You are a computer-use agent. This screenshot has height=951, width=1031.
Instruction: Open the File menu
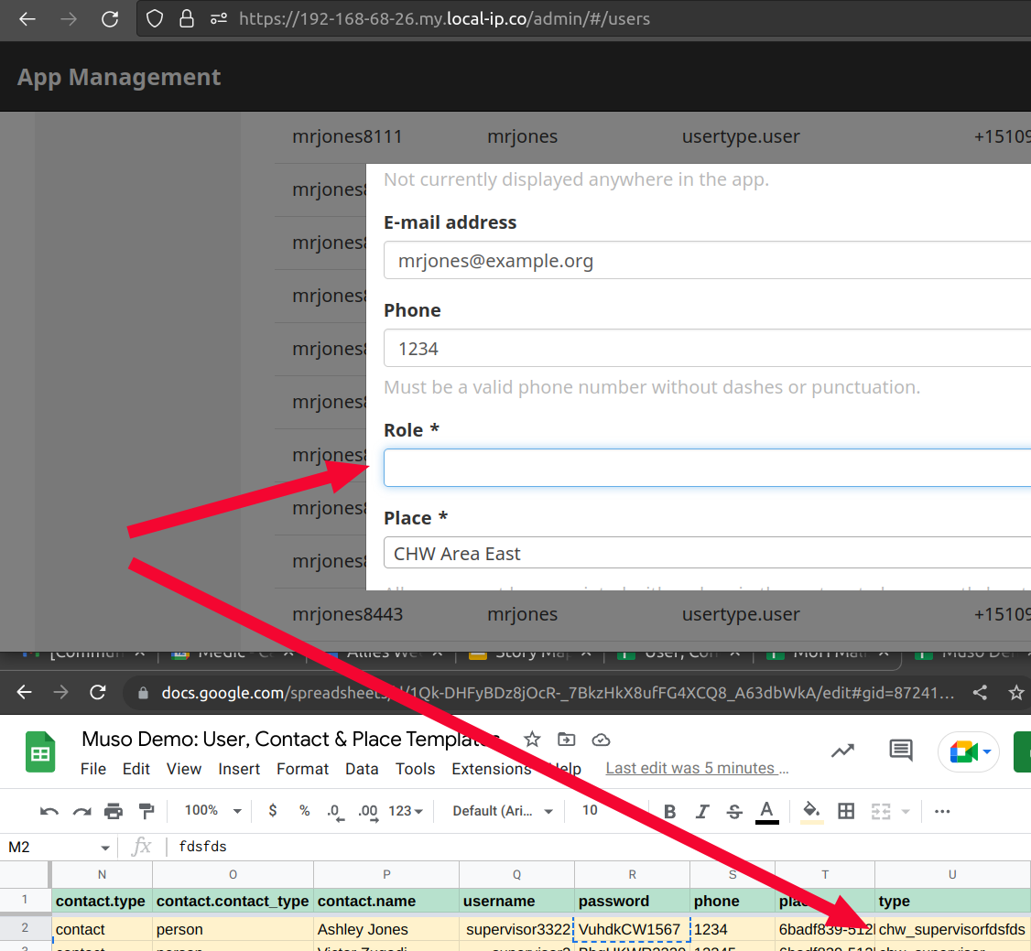[93, 769]
